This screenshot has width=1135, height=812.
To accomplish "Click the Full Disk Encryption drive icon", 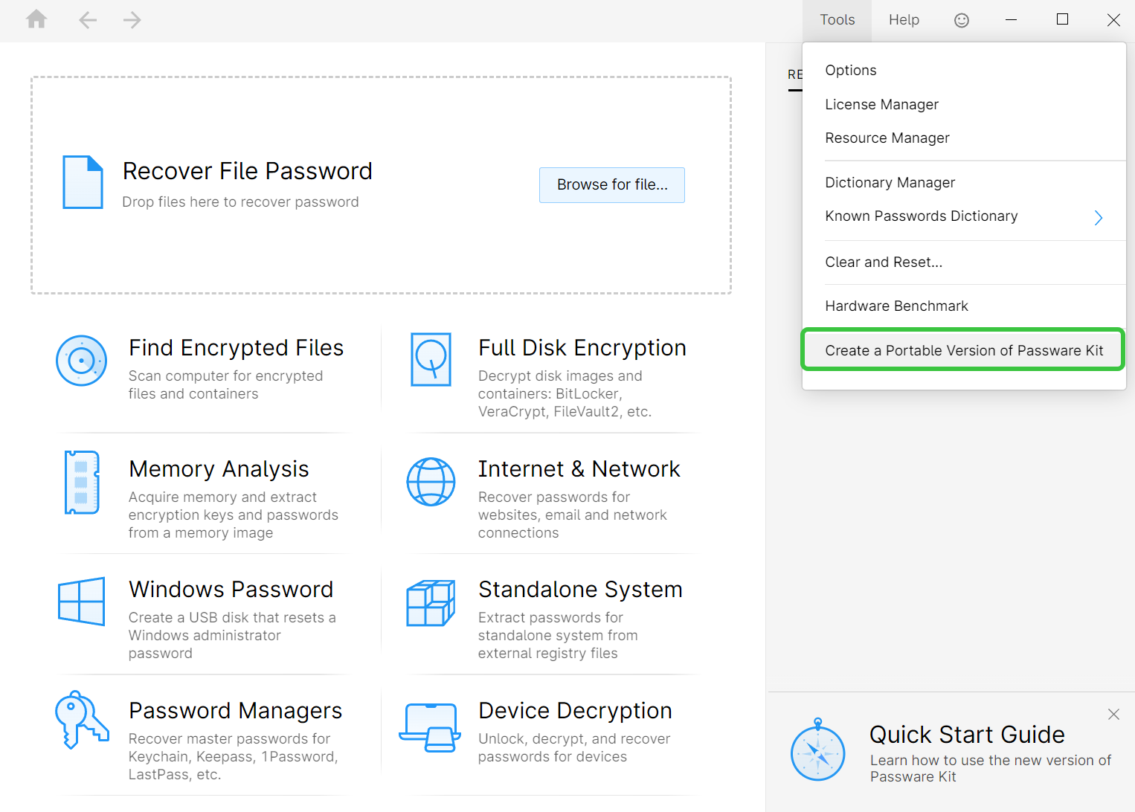I will click(431, 360).
